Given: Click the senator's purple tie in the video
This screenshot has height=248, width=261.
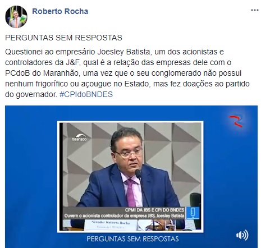Looking at the screenshot, I should pyautogui.click(x=130, y=192).
